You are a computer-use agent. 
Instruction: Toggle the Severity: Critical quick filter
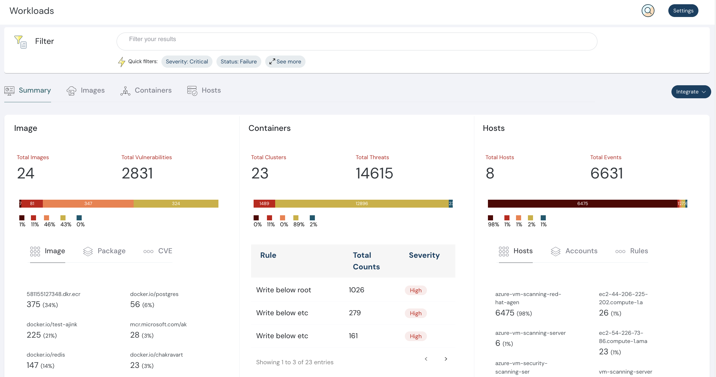187,61
